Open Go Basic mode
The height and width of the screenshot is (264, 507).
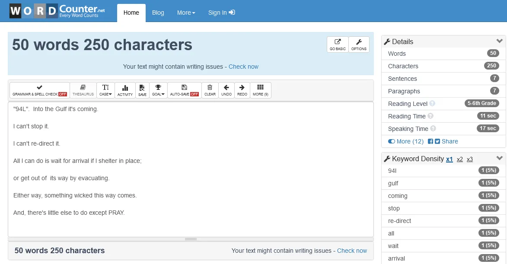338,45
